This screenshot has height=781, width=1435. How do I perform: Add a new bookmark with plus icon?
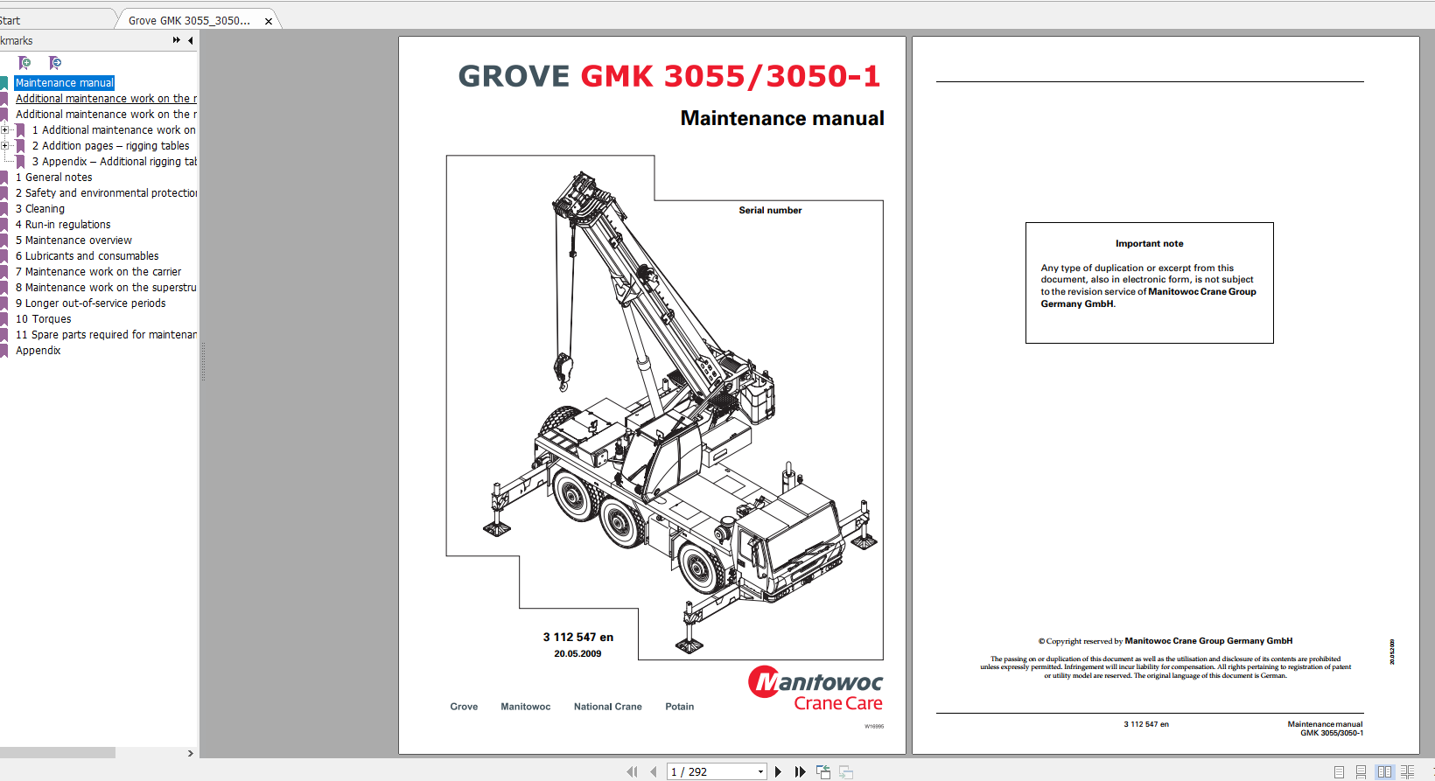(x=24, y=63)
